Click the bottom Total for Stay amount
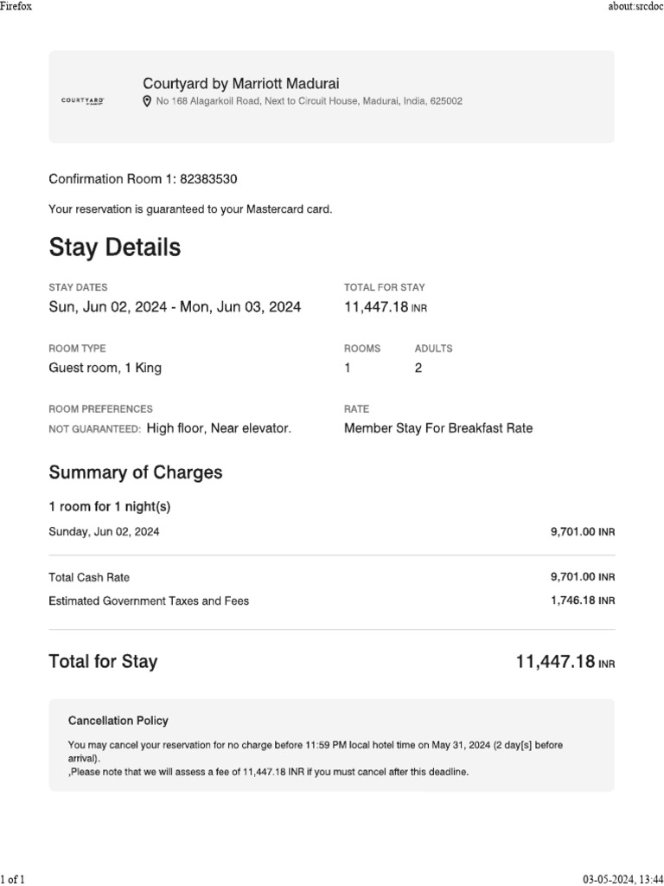The height and width of the screenshot is (886, 664). click(565, 663)
